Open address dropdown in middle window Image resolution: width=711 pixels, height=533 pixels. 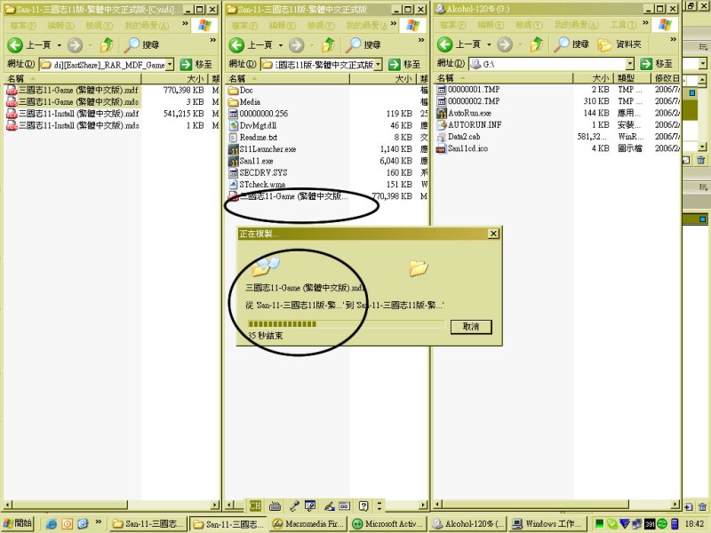pos(379,64)
